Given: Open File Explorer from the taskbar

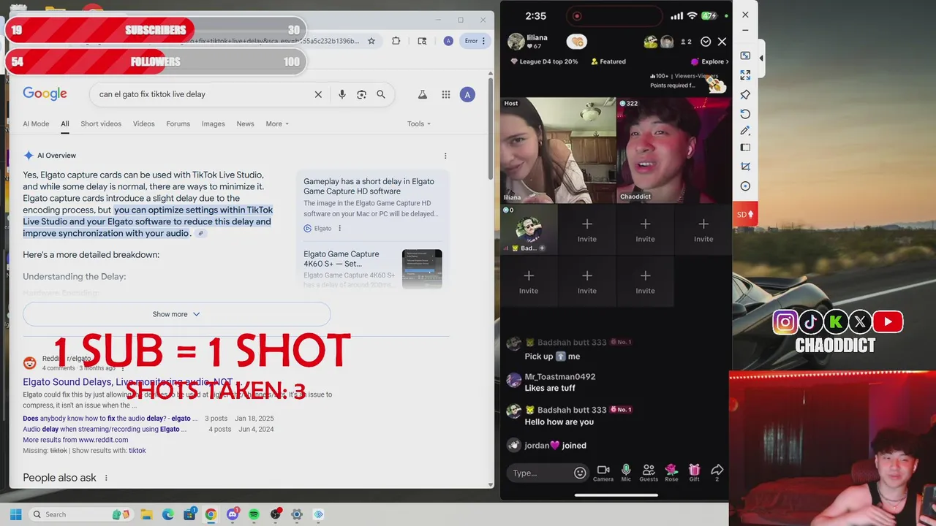Looking at the screenshot, I should 146,514.
